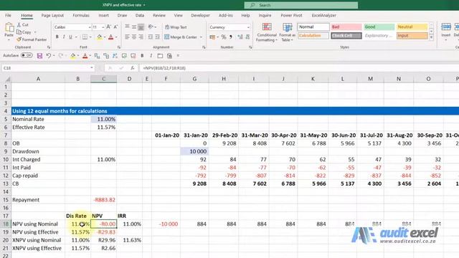Click Merge & Center button
The width and height of the screenshot is (459, 258).
pyautogui.click(x=181, y=37)
